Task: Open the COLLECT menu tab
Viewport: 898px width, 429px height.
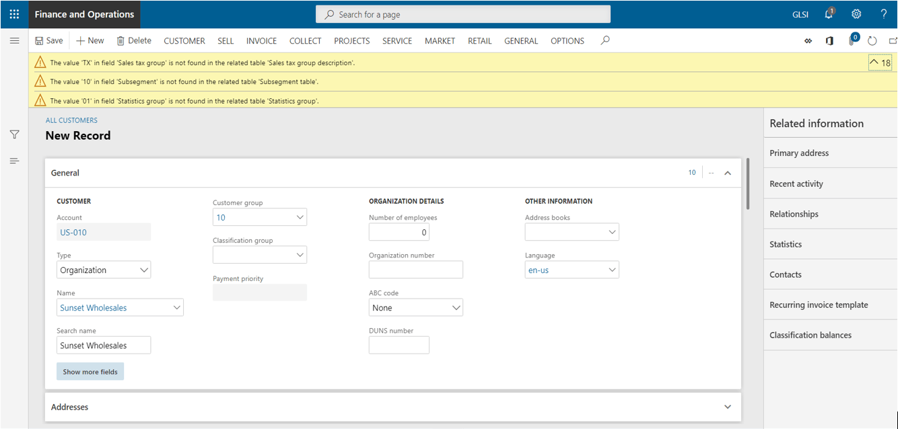Action: pos(305,41)
